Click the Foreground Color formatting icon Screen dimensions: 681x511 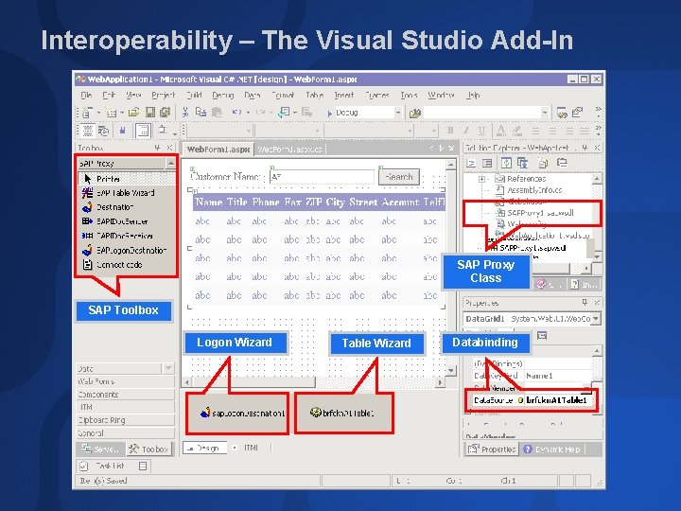500,131
